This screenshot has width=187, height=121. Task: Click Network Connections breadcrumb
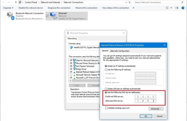(74, 2)
